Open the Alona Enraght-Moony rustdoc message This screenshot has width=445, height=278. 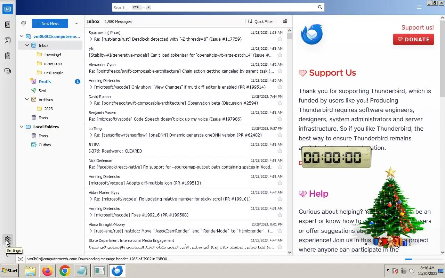[x=186, y=228]
